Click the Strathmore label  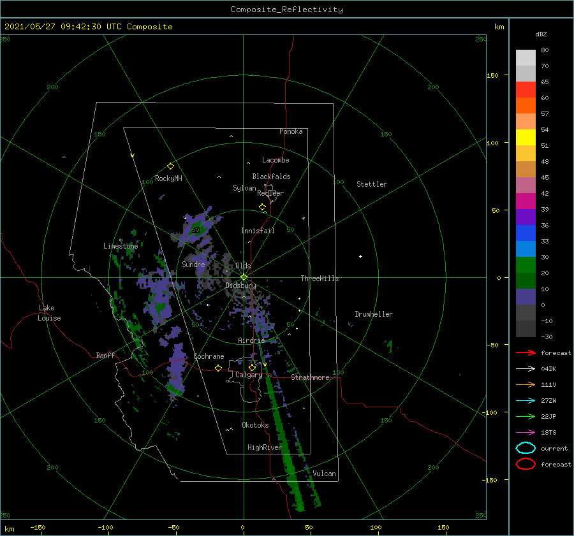(x=310, y=377)
